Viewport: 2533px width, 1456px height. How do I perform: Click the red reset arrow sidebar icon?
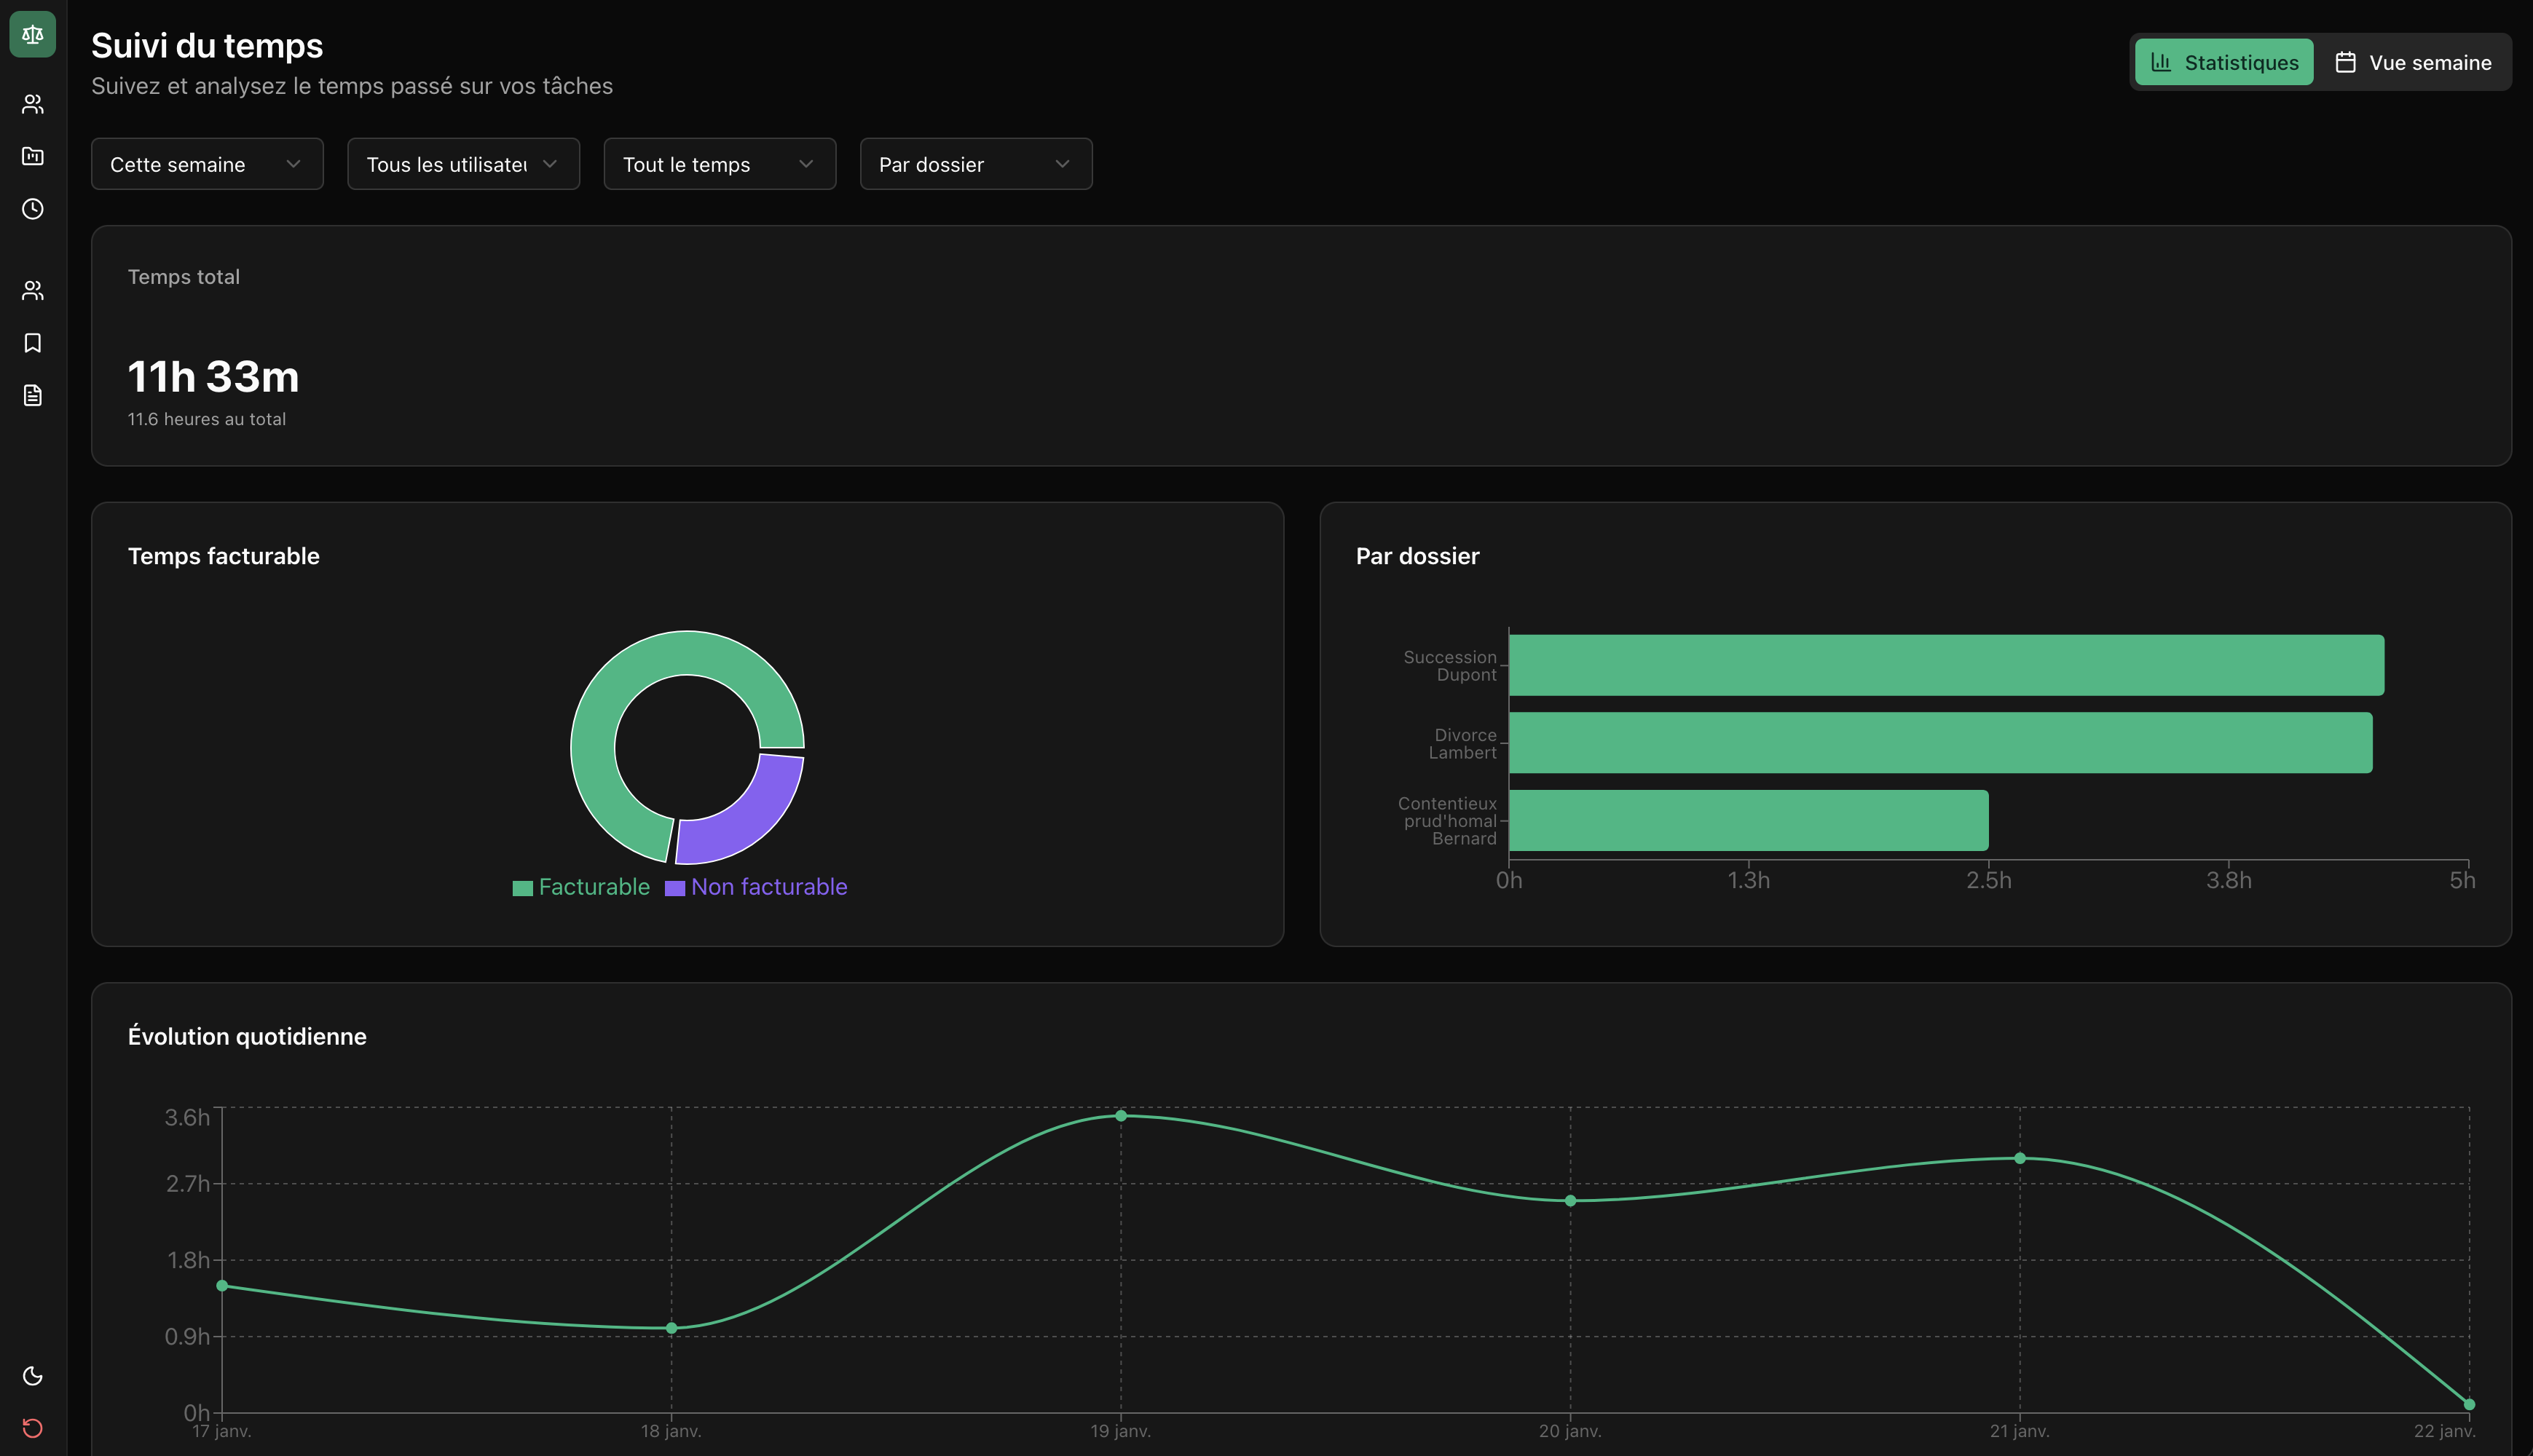point(32,1428)
